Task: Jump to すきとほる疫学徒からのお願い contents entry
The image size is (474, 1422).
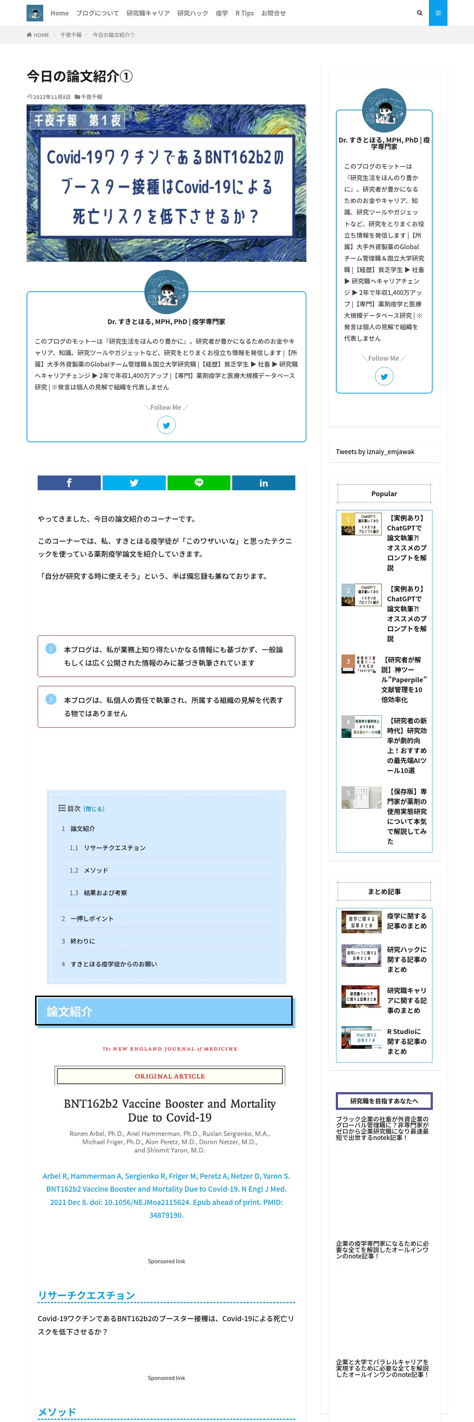Action: click(x=114, y=964)
